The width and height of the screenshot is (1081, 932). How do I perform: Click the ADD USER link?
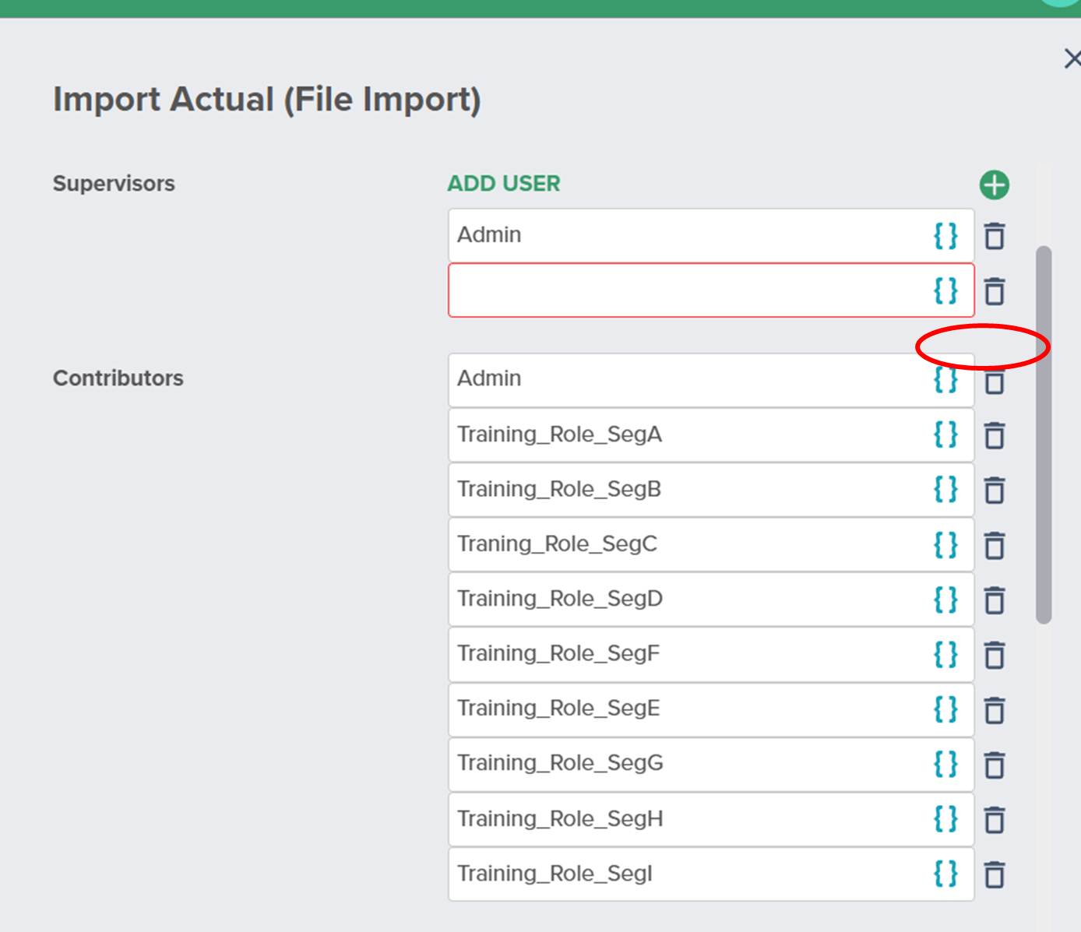[504, 184]
